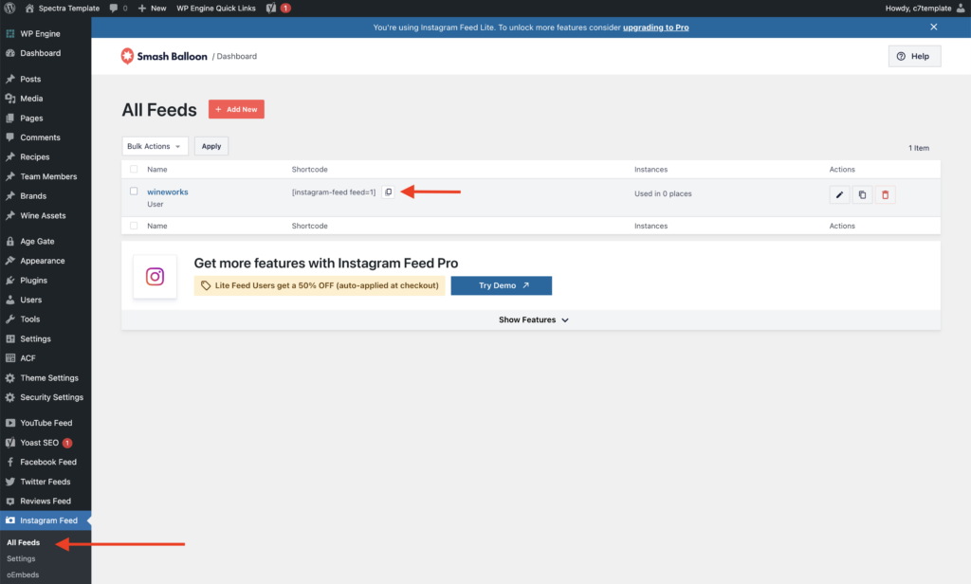Open Users in sidebar
Image resolution: width=971 pixels, height=584 pixels.
pos(46,300)
